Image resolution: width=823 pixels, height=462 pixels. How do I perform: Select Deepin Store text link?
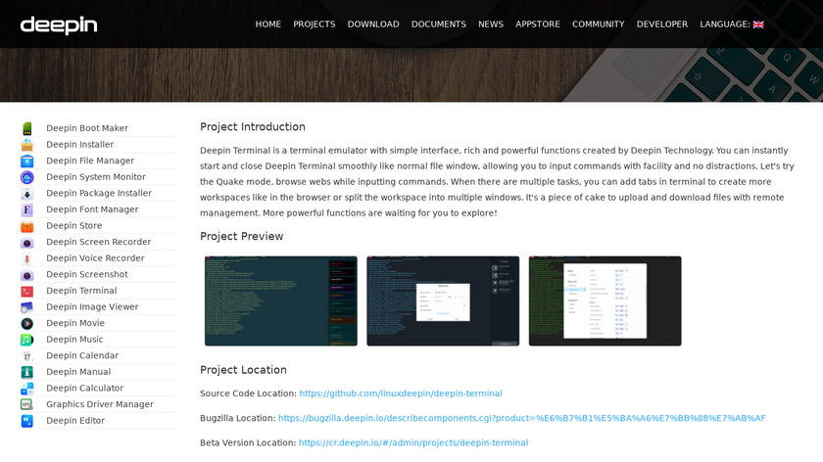[74, 225]
